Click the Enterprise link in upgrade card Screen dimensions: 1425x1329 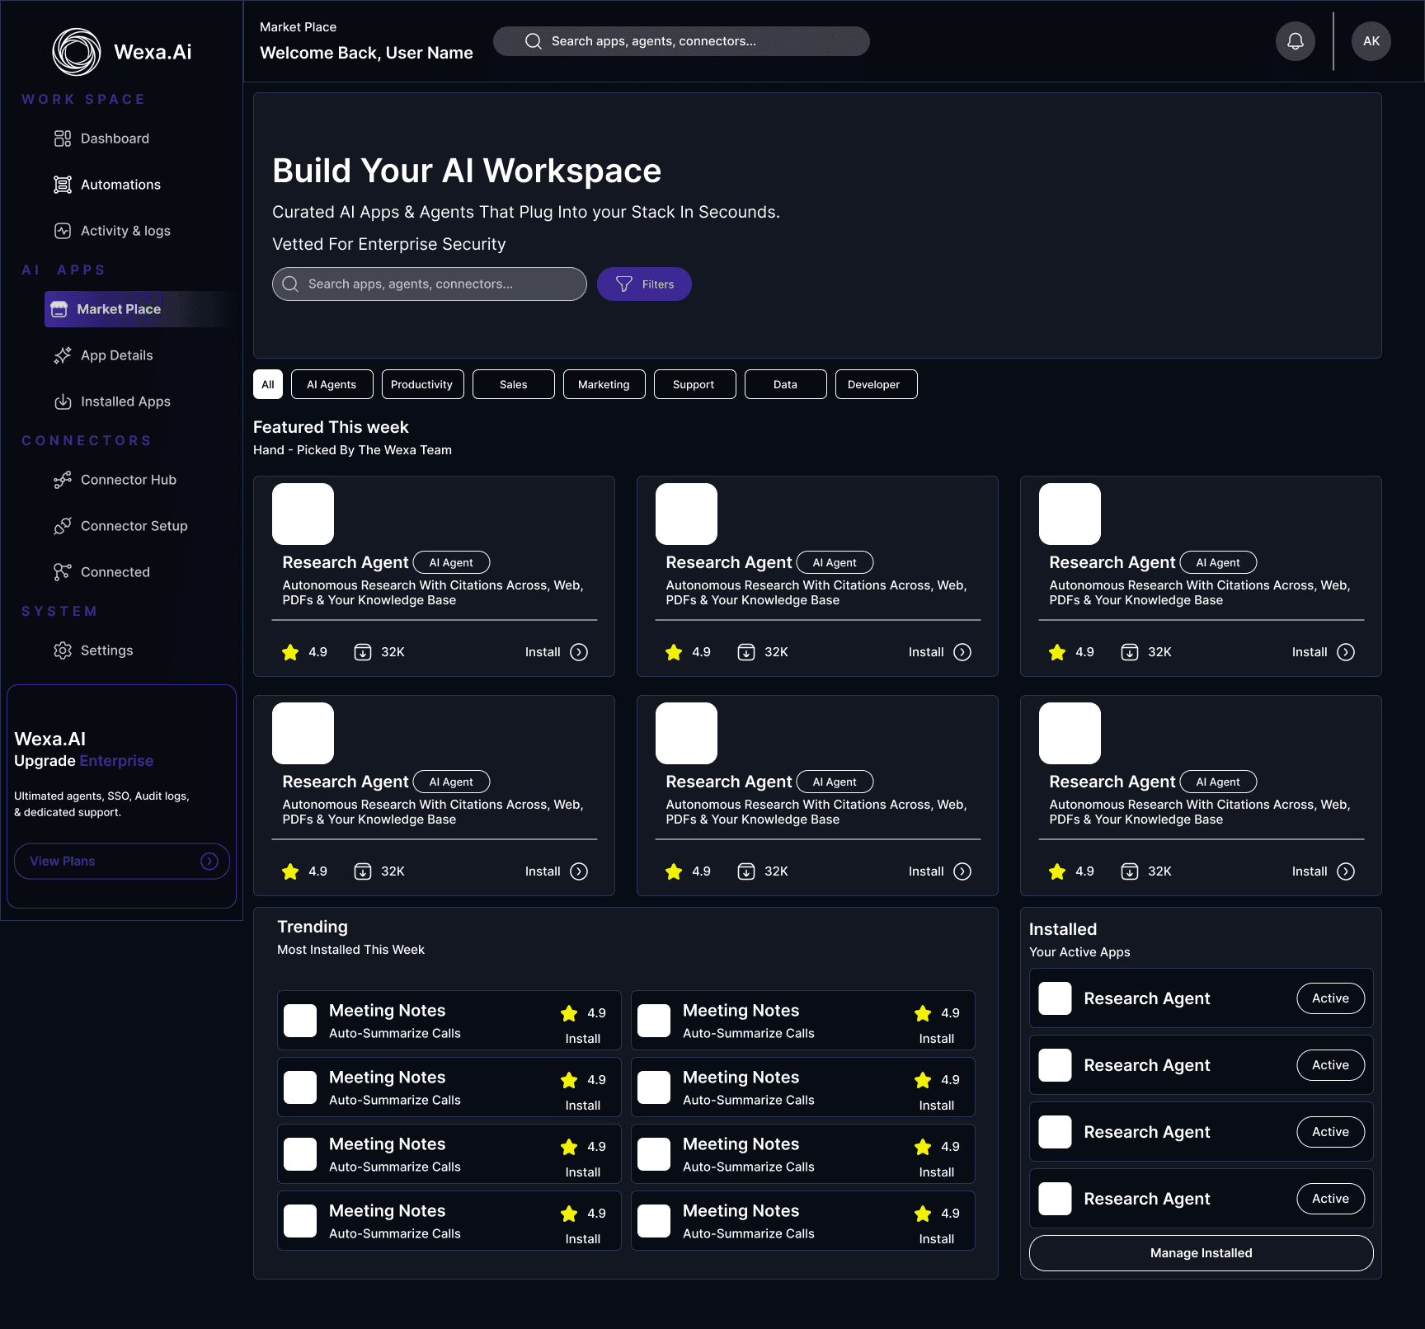(x=116, y=761)
